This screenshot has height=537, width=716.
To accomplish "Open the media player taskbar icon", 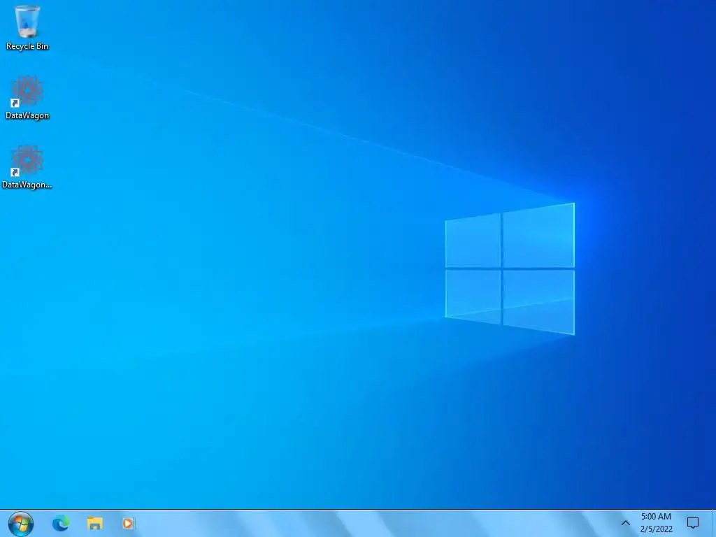I will (x=129, y=523).
